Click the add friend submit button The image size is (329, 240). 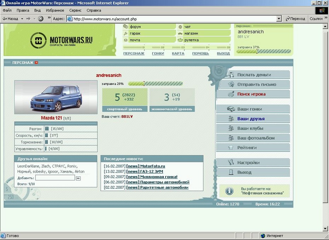[x=78, y=178]
